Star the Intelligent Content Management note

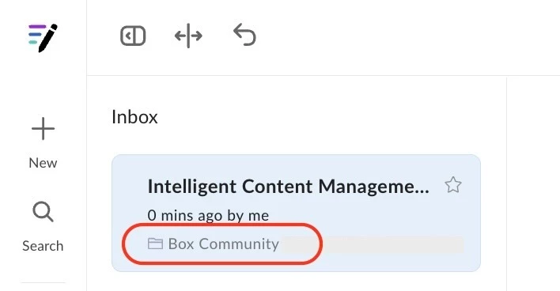[453, 185]
